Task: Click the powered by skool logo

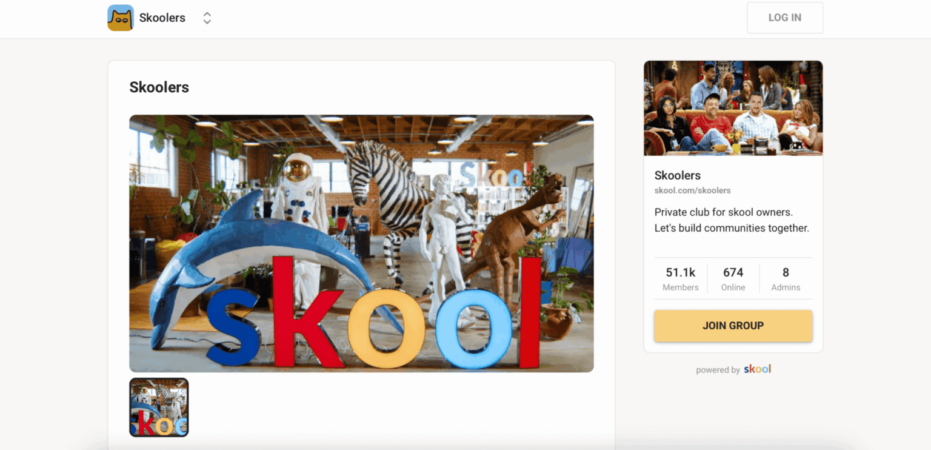Action: (x=758, y=369)
